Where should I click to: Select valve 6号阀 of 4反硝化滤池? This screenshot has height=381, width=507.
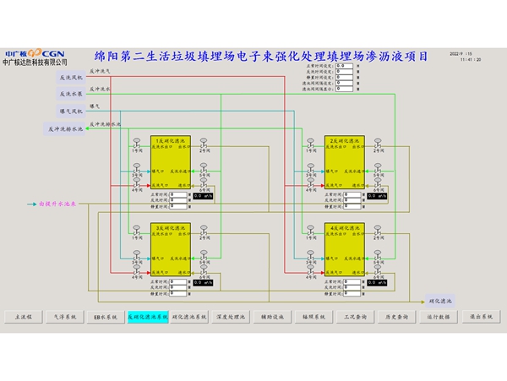point(379,272)
